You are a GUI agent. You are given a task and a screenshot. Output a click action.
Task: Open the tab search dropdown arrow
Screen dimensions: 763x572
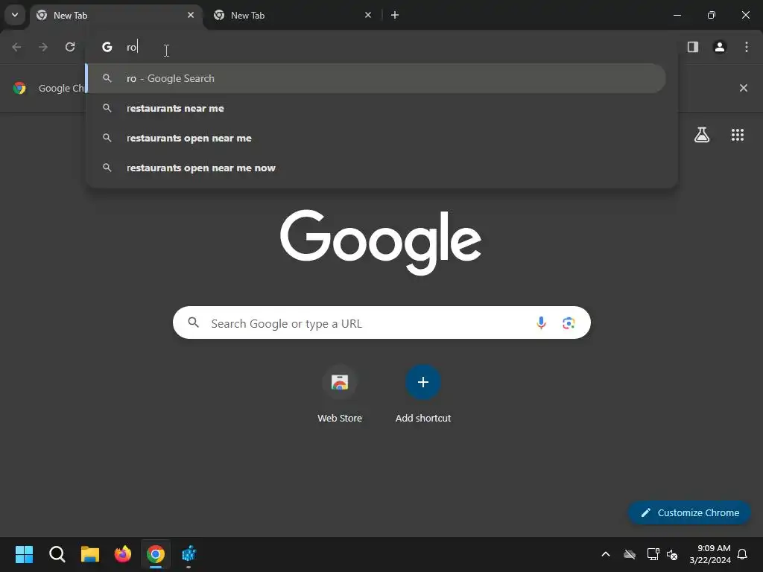coord(15,15)
